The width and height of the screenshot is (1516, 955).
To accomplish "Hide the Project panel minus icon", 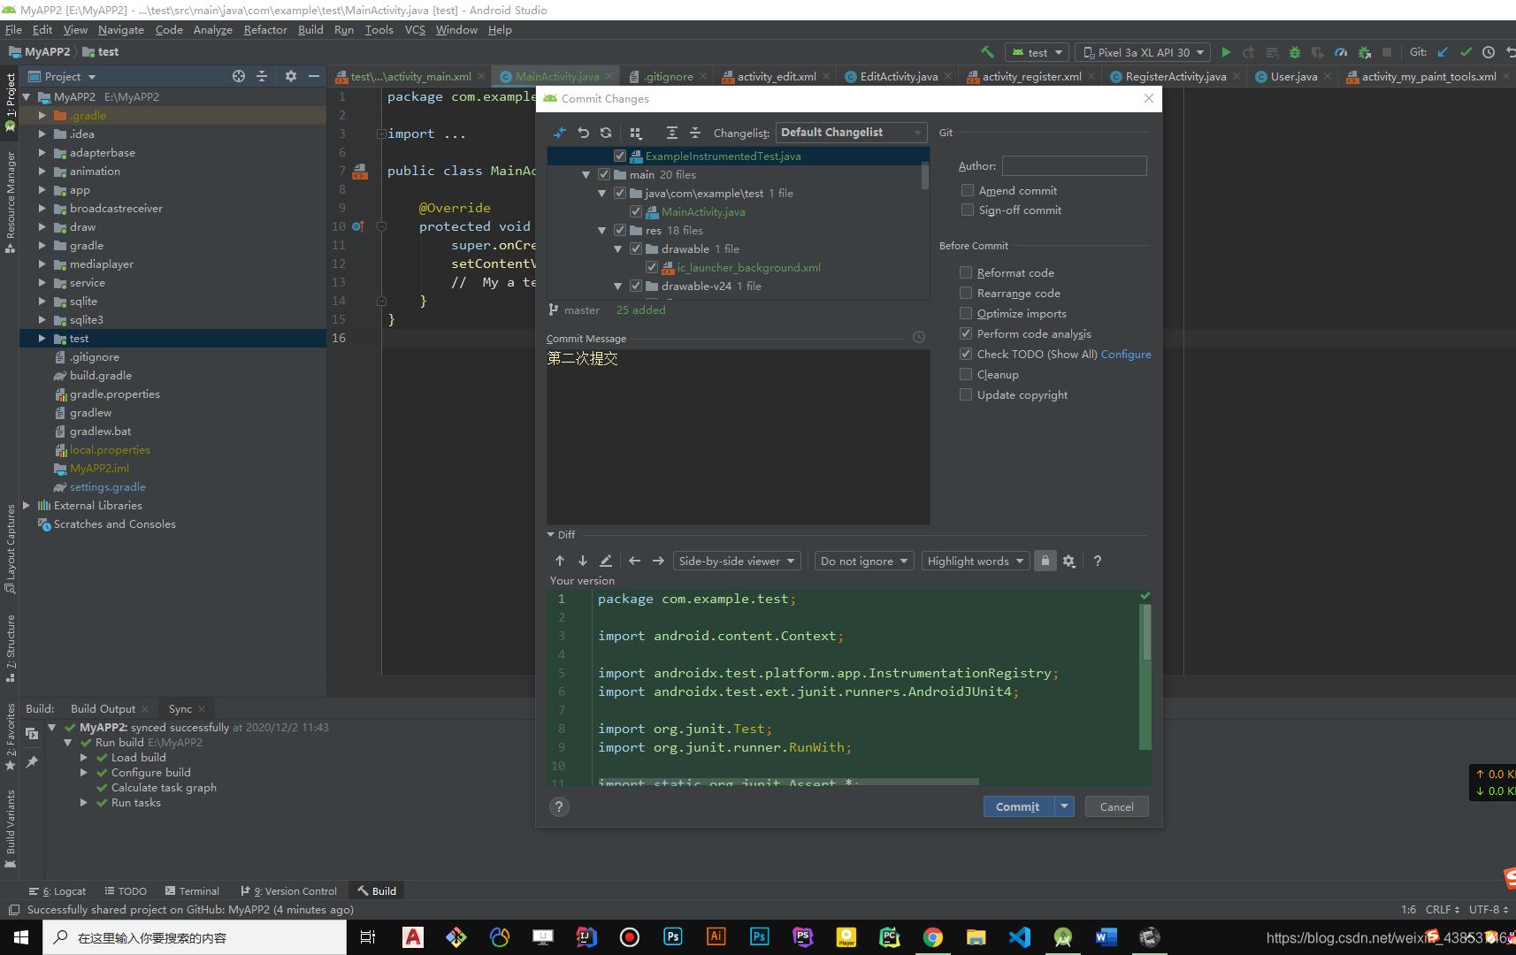I will (314, 76).
